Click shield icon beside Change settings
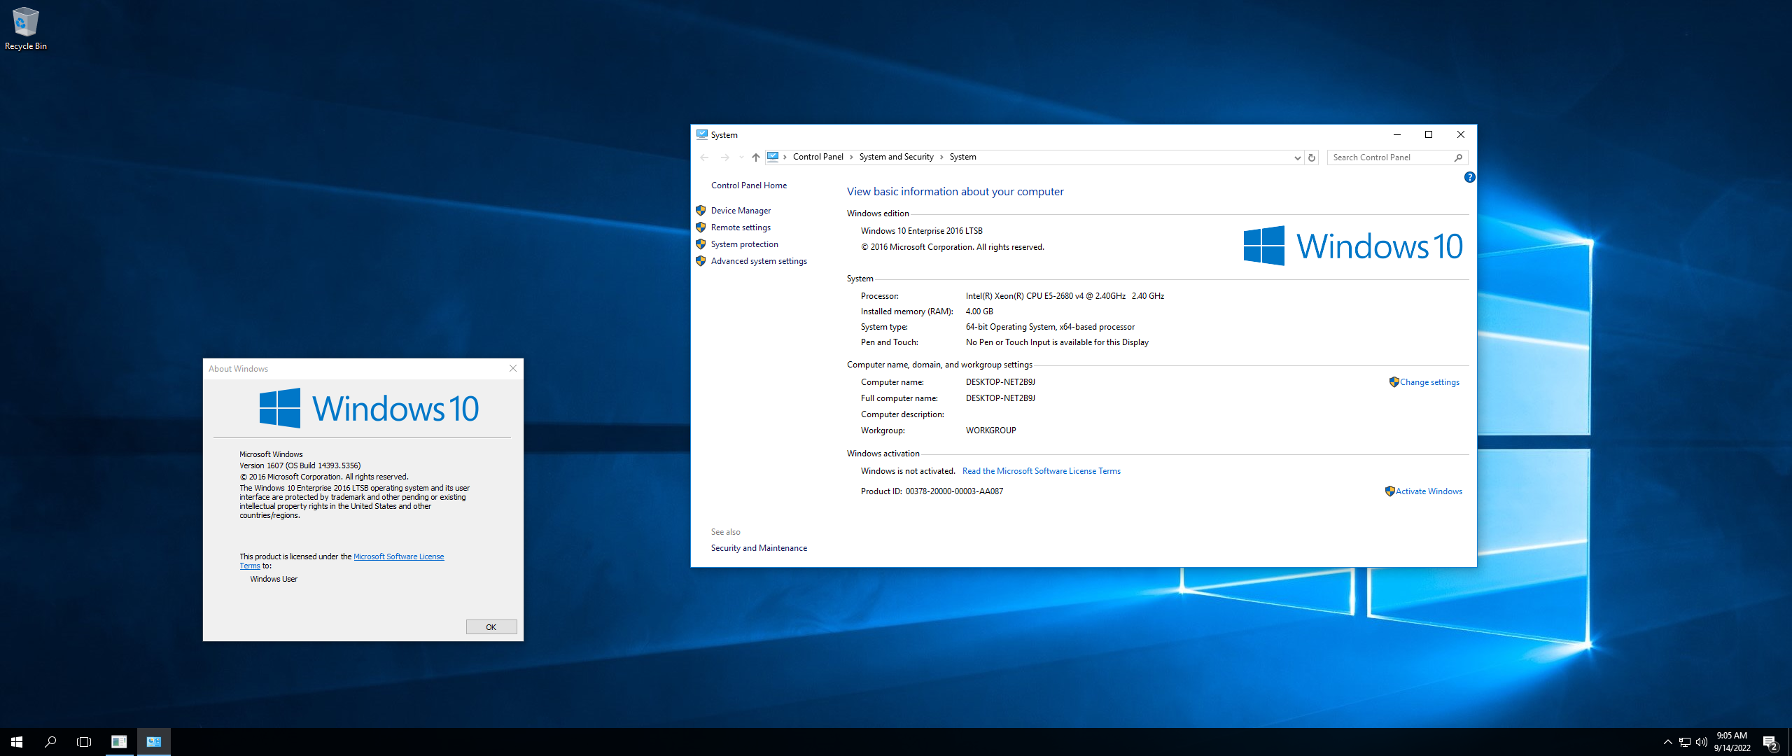The width and height of the screenshot is (1792, 756). tap(1394, 381)
